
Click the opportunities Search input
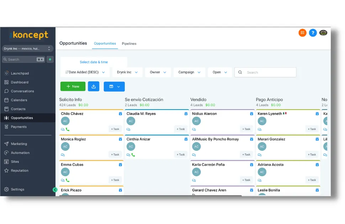pyautogui.click(x=265, y=73)
